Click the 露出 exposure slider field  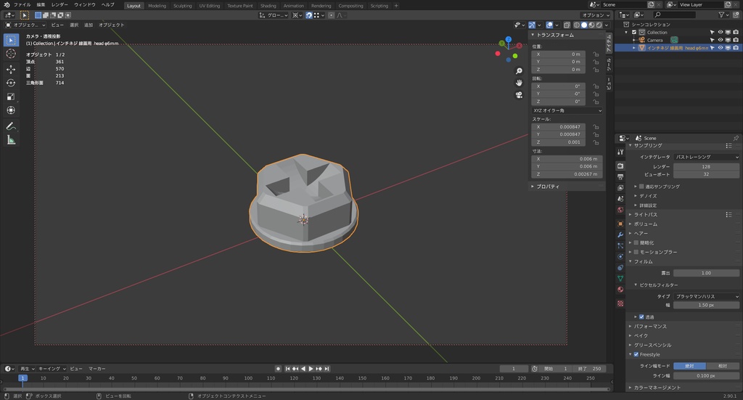(706, 273)
